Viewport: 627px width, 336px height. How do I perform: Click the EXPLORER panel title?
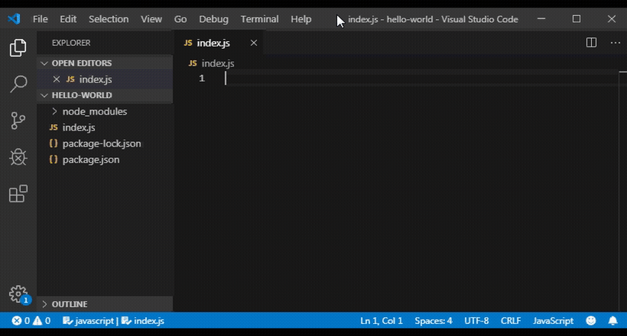(71, 43)
